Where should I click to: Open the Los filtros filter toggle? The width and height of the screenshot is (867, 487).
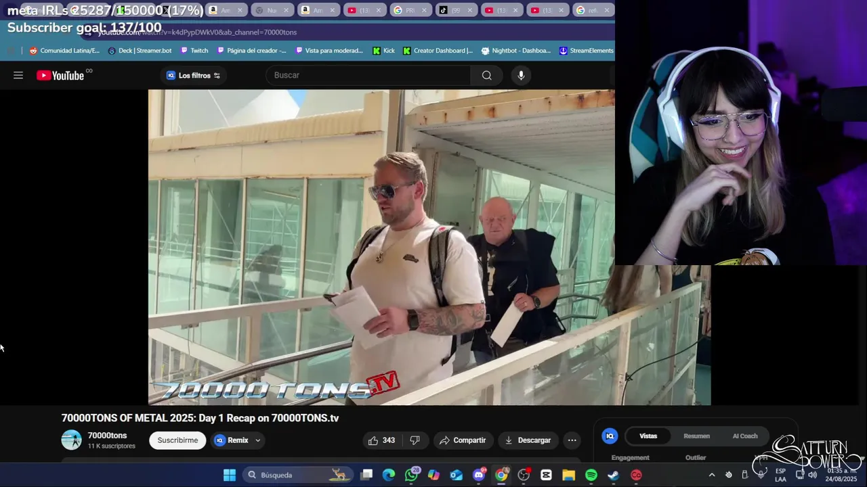(193, 75)
